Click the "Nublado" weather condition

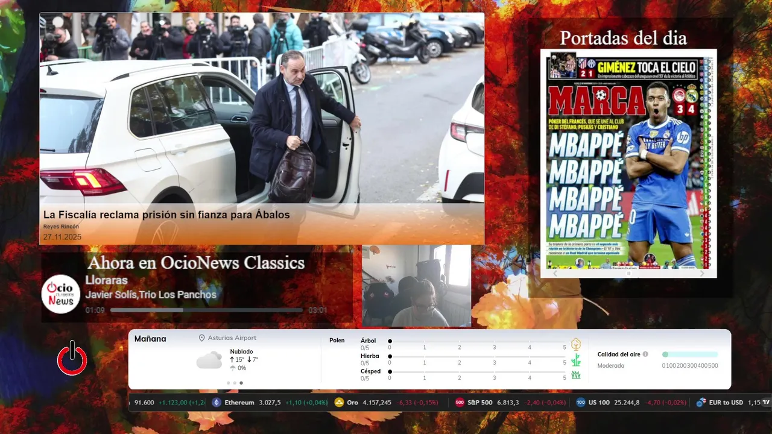click(x=241, y=351)
